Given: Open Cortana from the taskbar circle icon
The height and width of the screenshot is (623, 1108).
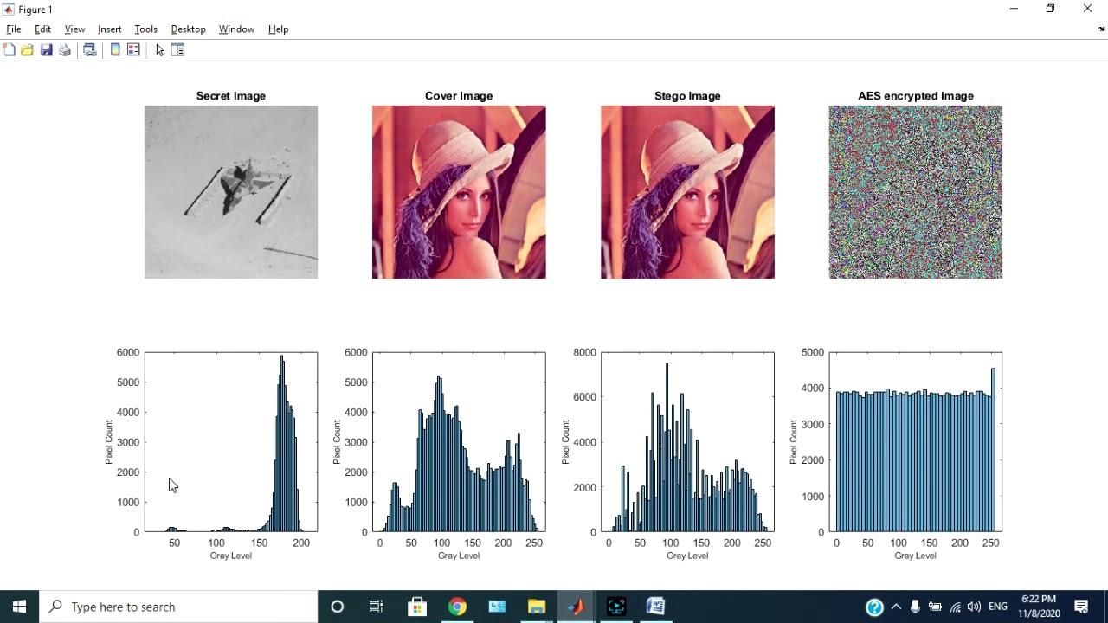Looking at the screenshot, I should click(x=338, y=607).
